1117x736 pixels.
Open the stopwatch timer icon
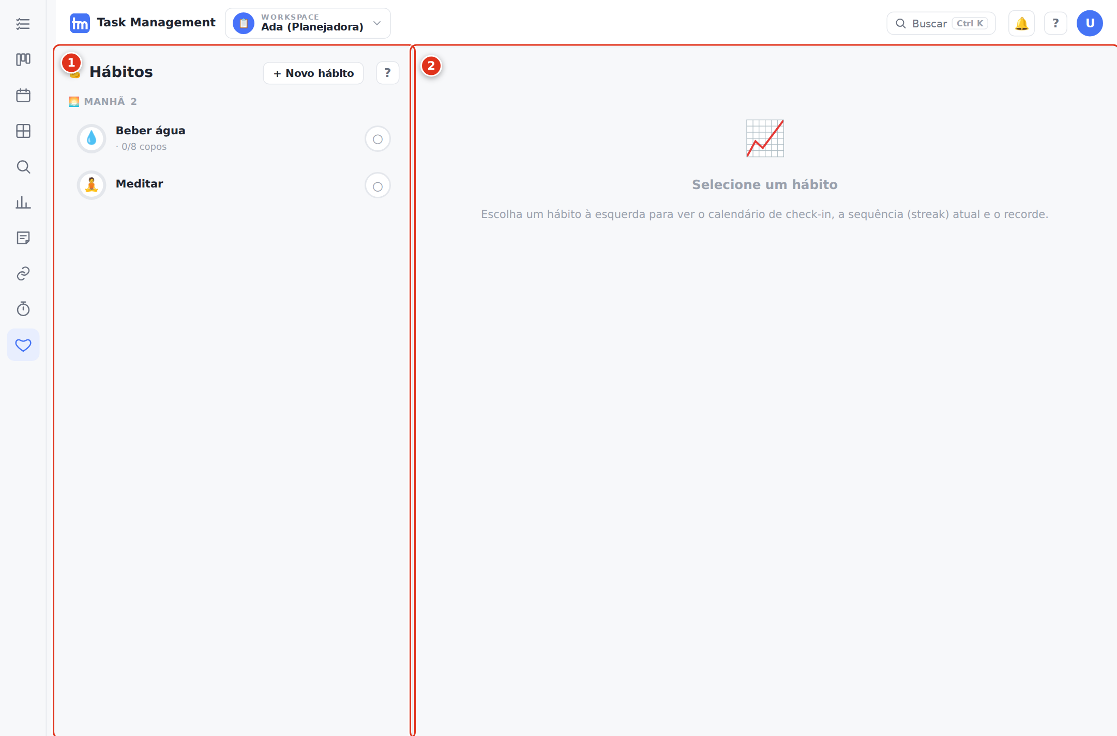pyautogui.click(x=23, y=309)
